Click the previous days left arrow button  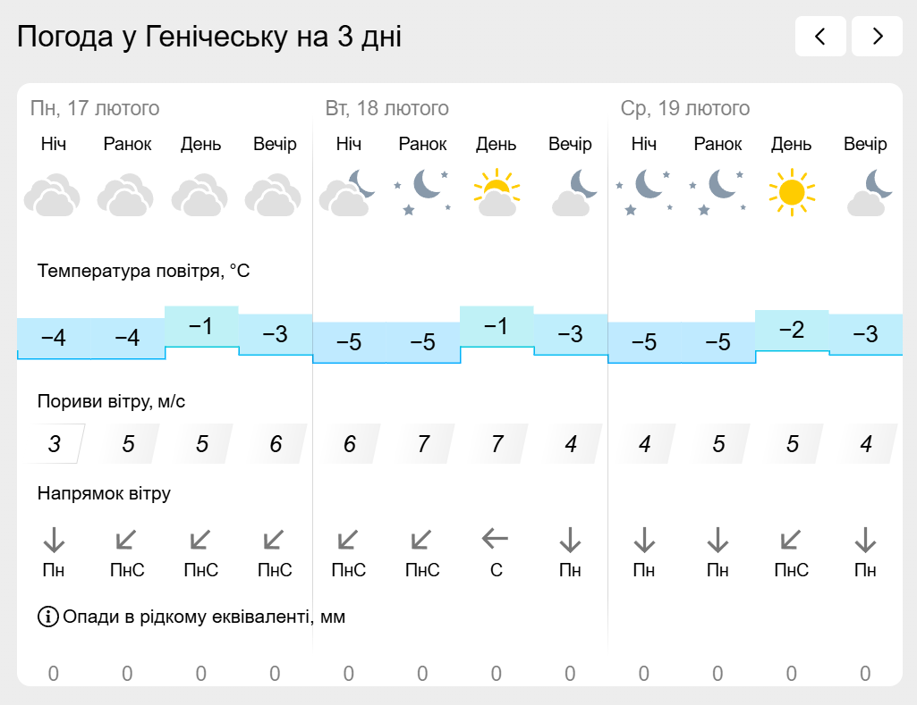820,37
